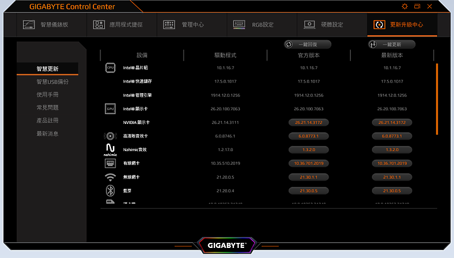This screenshot has width=454, height=258.
Task: Open 使用手冊 in the sidebar
Action: click(47, 95)
